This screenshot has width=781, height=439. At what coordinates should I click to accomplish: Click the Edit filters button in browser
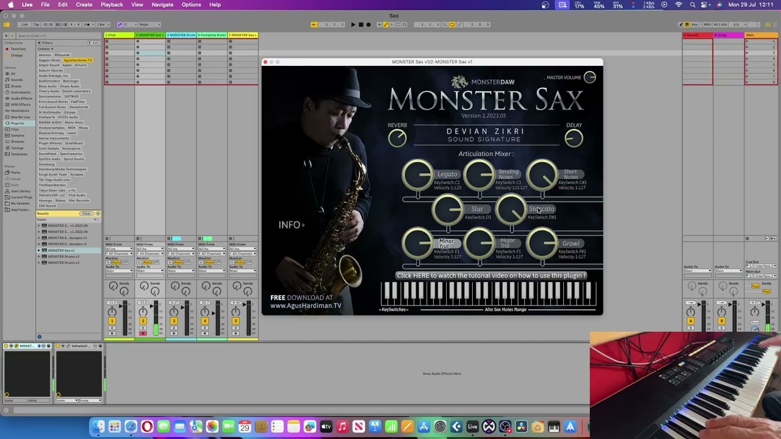coord(95,43)
